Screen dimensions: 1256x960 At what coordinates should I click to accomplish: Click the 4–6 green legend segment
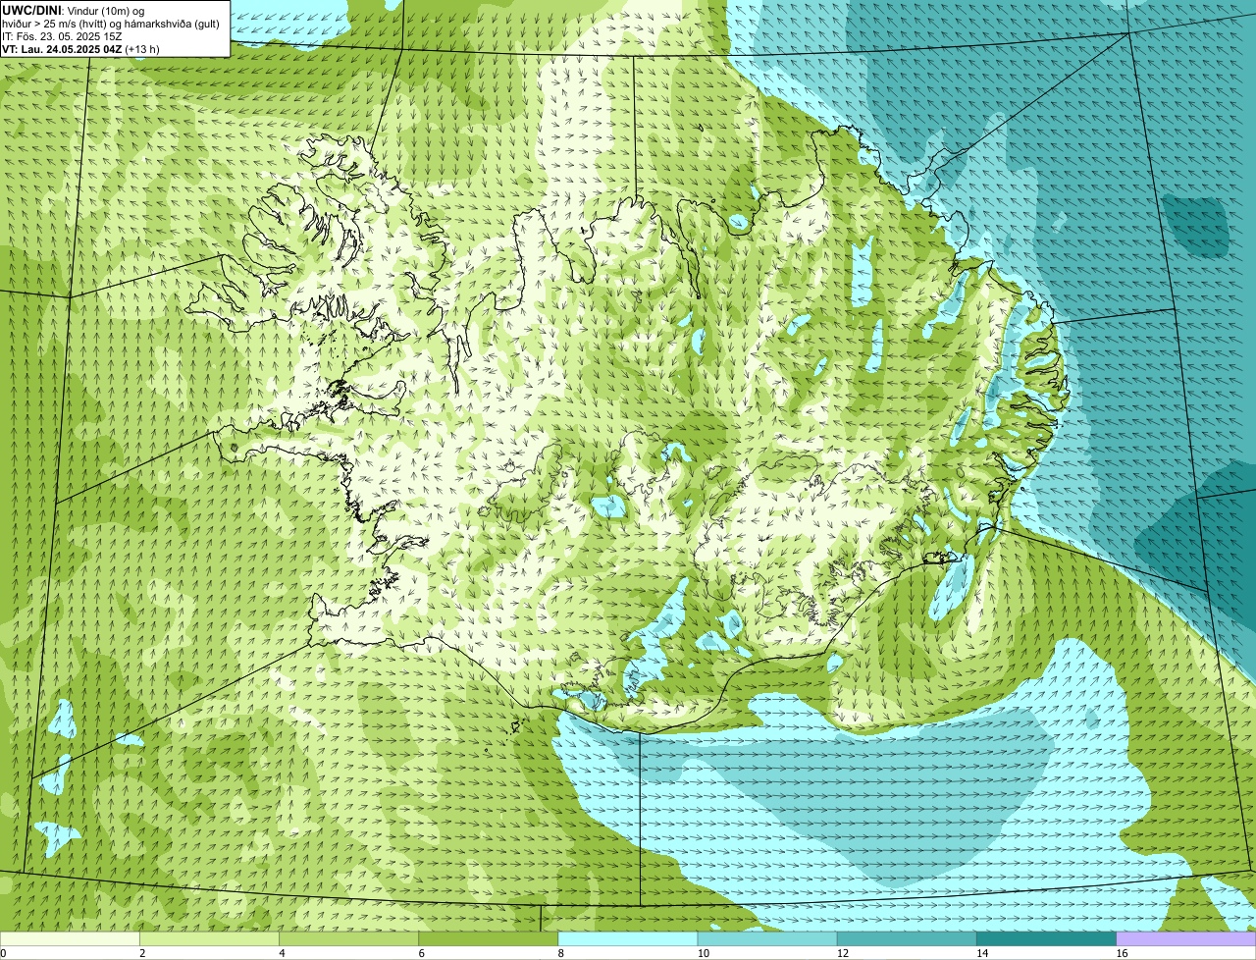(x=348, y=939)
